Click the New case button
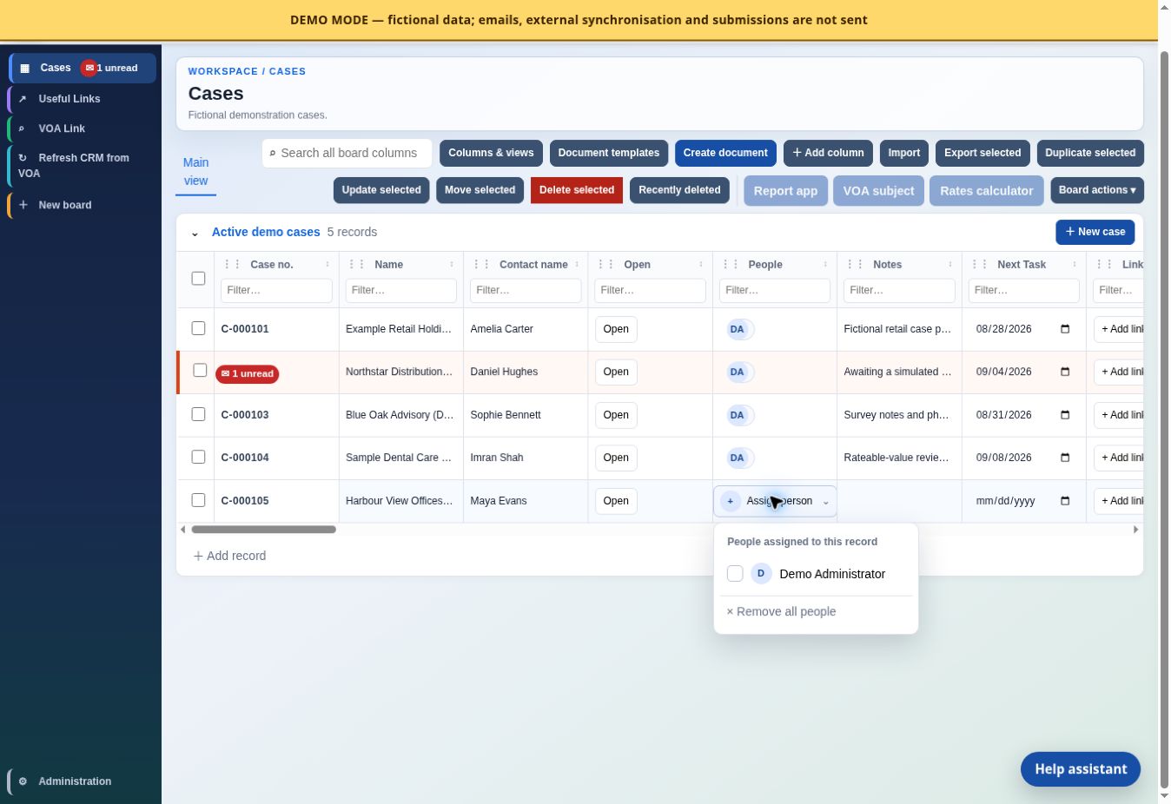The width and height of the screenshot is (1171, 804). click(1095, 232)
